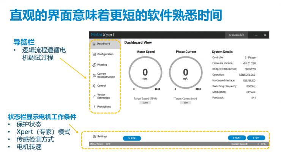
Task: Open the Current Reconstruction icon
Action: (x=94, y=75)
